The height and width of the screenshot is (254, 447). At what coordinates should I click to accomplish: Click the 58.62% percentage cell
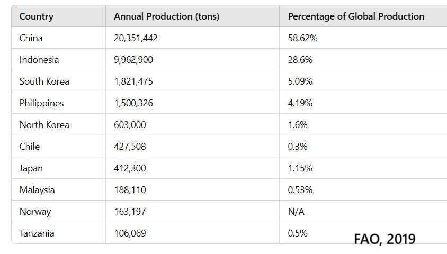pyautogui.click(x=302, y=38)
